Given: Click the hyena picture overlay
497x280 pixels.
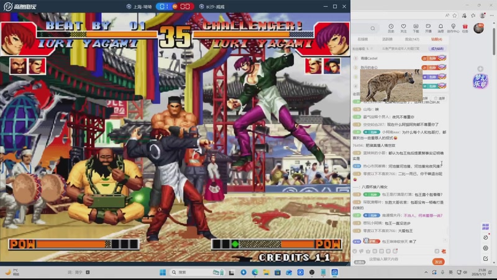Looking at the screenshot, I should 391,85.
